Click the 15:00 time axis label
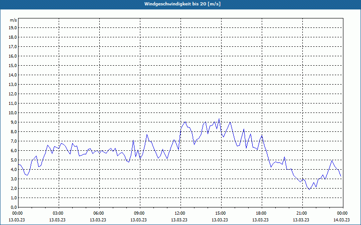Screen dimensions: 361x225 221,213
